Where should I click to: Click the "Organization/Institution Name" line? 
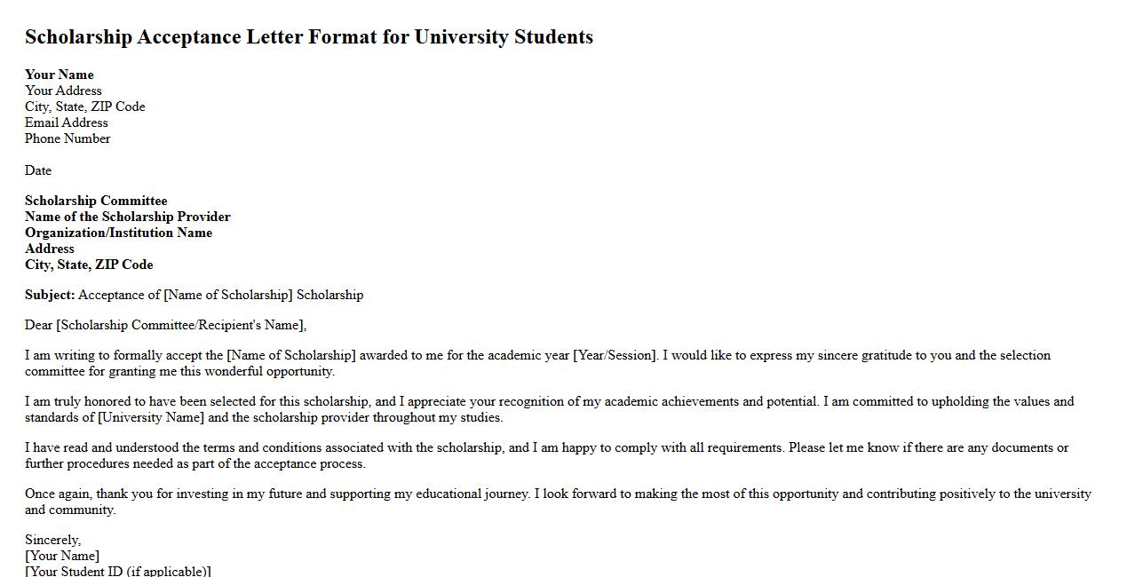[118, 233]
